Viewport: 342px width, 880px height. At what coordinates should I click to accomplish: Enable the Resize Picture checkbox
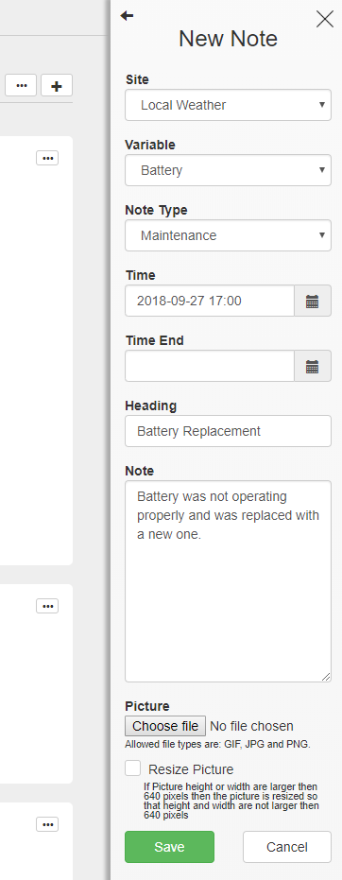133,768
